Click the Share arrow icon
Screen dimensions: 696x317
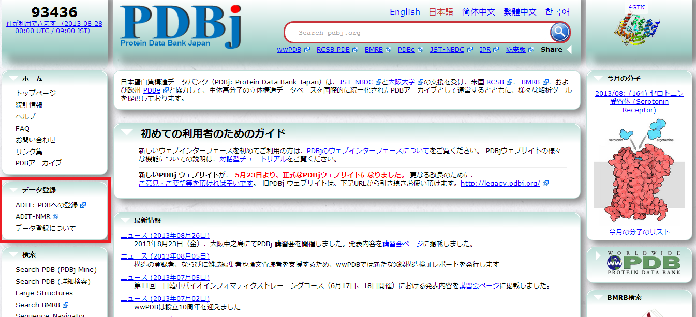pos(569,50)
